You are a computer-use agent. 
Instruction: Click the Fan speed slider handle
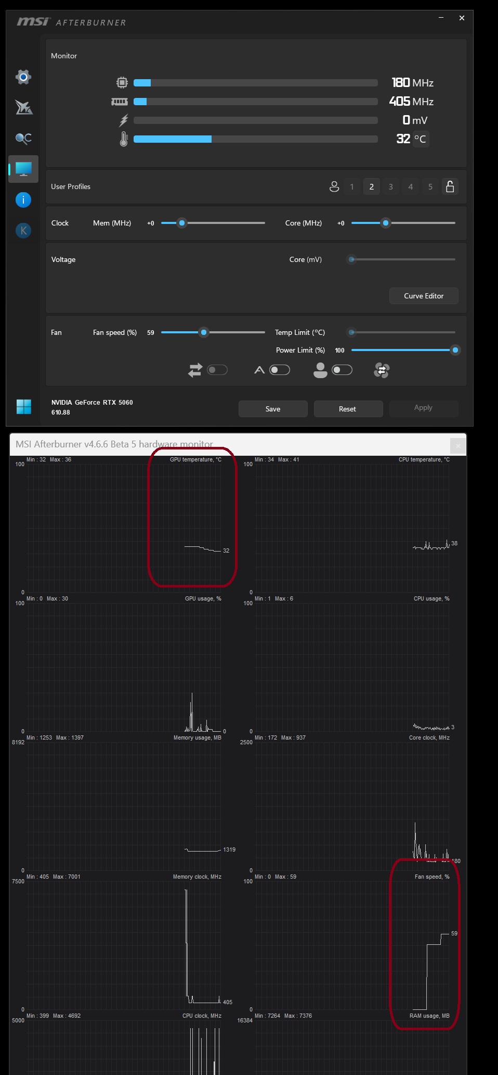coord(204,332)
